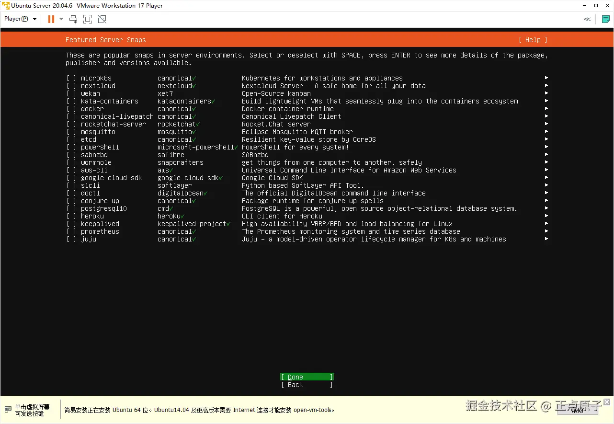Screen dimensions: 614x424
Task: Expand details arrow for rocketchat-server row
Action: pos(546,124)
